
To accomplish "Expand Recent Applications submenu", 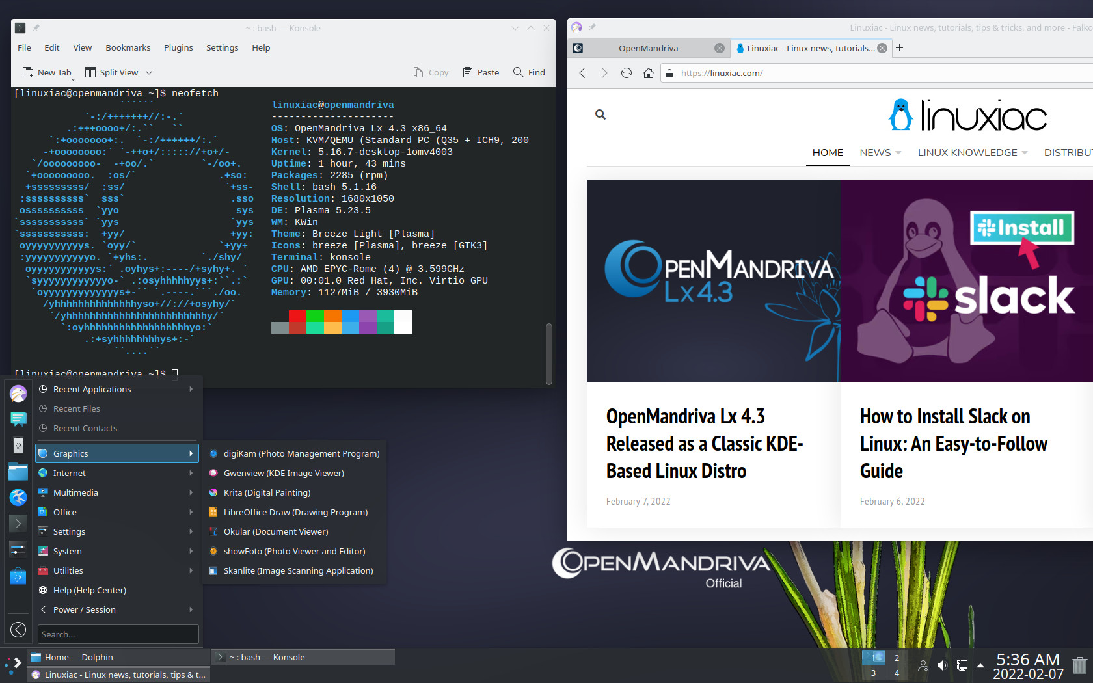I will point(117,389).
